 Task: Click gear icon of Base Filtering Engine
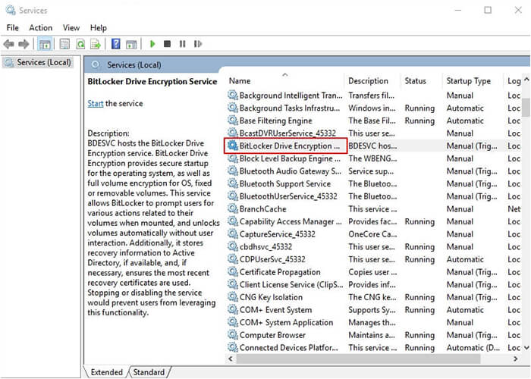pos(232,121)
